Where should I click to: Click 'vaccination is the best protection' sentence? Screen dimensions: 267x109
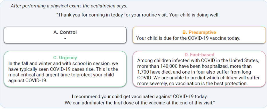click(211, 84)
